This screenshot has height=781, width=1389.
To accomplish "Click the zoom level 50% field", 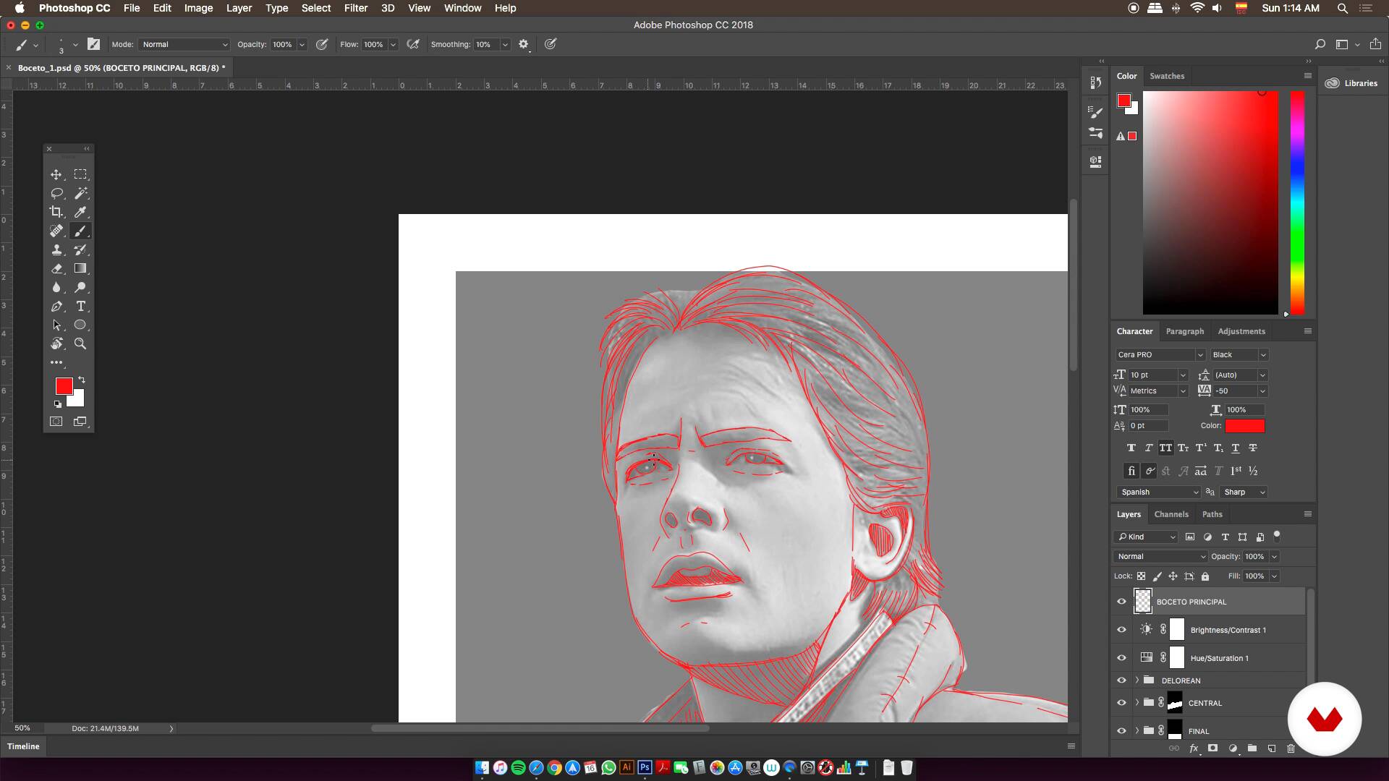I will click(x=23, y=728).
